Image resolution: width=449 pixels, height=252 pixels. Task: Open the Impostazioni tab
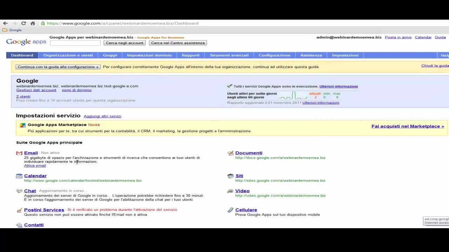(x=345, y=55)
